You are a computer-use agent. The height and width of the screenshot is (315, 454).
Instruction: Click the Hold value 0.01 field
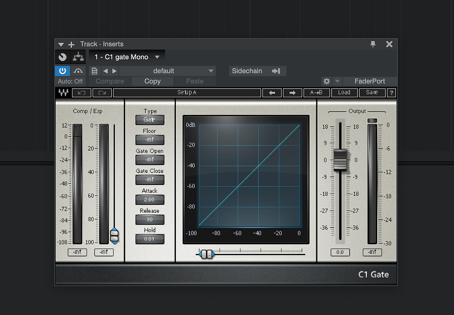[150, 239]
